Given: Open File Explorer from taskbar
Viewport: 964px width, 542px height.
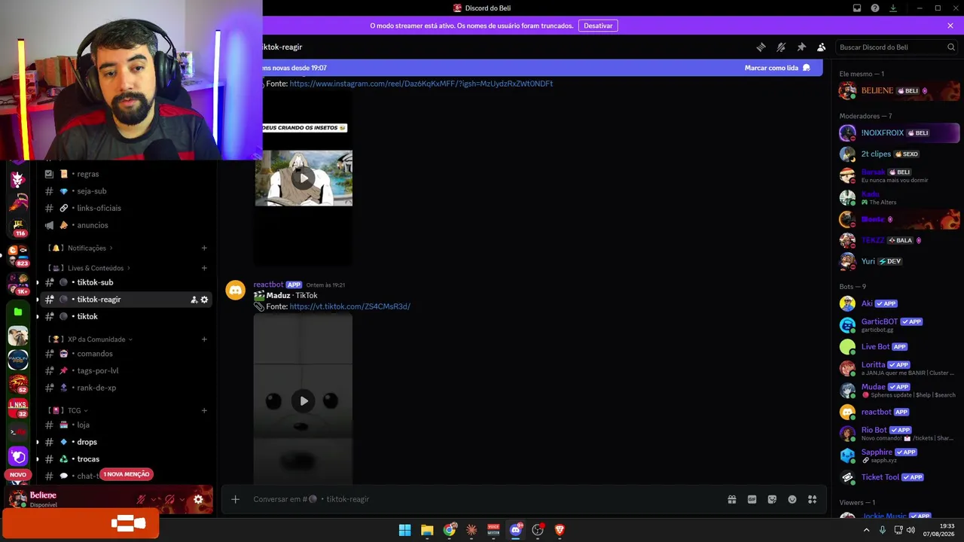Looking at the screenshot, I should click(x=427, y=530).
